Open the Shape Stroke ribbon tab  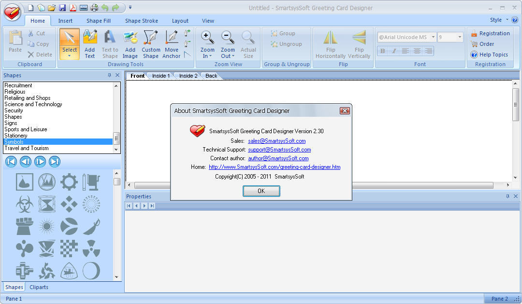point(141,20)
